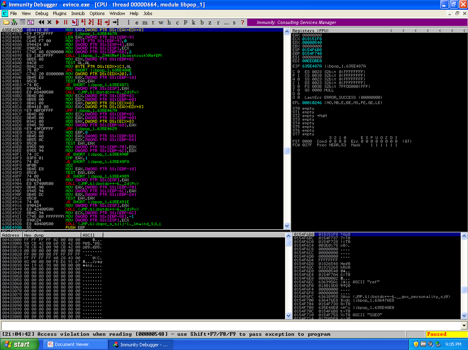The width and height of the screenshot is (468, 350).
Task: Click the Python shell snake icon
Action: click(14, 22)
